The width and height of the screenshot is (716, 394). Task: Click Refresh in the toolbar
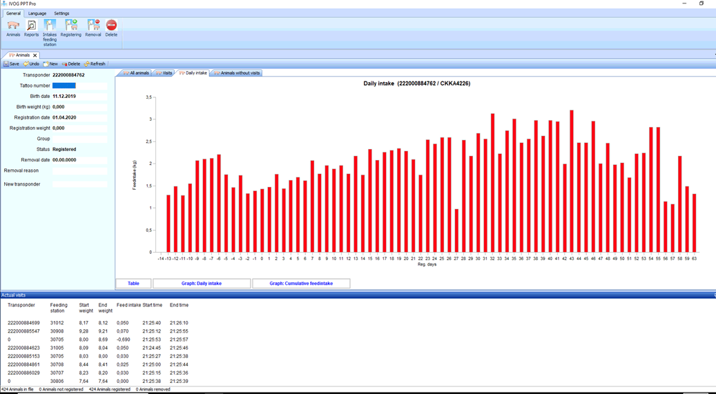click(x=95, y=64)
